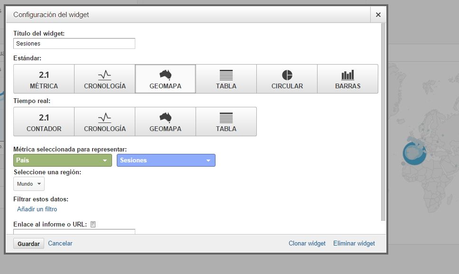Pick the standard Tabla widget type
The height and width of the screenshot is (274, 459).
click(x=226, y=79)
